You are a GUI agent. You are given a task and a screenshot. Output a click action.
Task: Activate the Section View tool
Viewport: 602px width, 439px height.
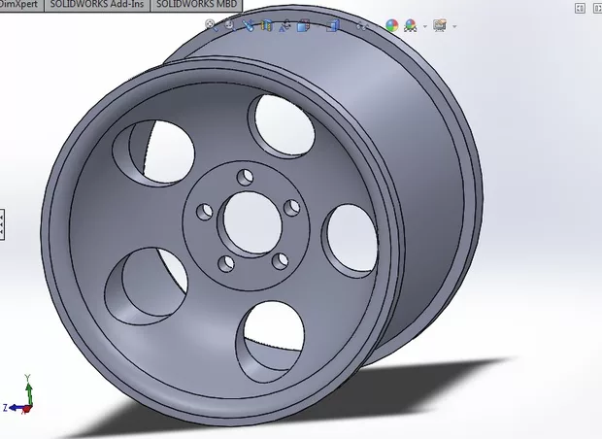(268, 25)
